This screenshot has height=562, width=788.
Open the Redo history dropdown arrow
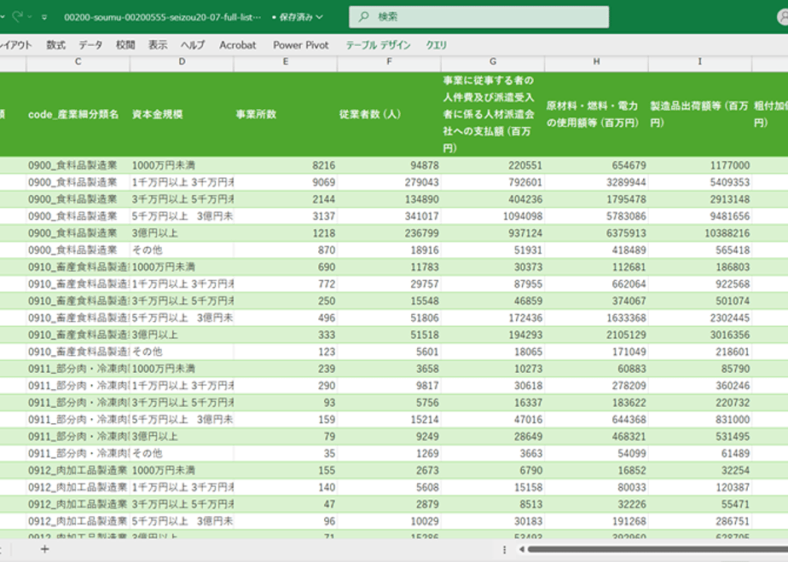[30, 17]
